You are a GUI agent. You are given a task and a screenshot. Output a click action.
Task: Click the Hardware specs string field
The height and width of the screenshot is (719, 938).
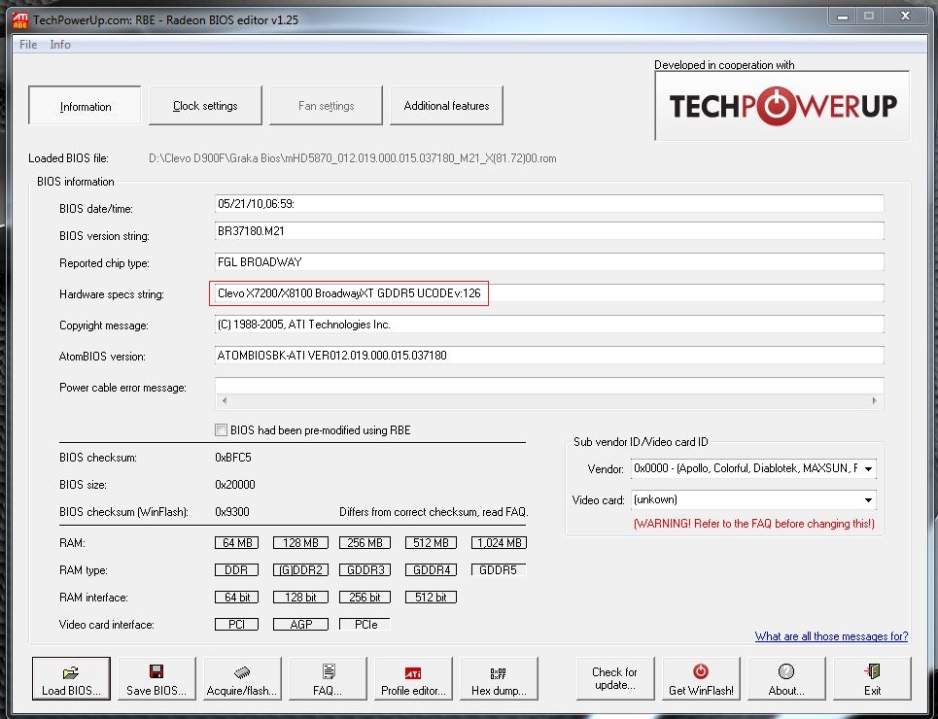pyautogui.click(x=549, y=293)
